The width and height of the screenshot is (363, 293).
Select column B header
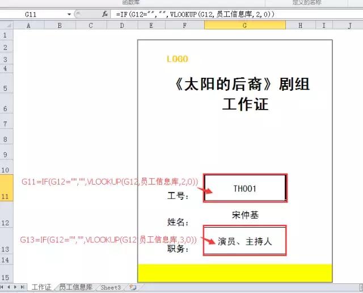pos(60,25)
